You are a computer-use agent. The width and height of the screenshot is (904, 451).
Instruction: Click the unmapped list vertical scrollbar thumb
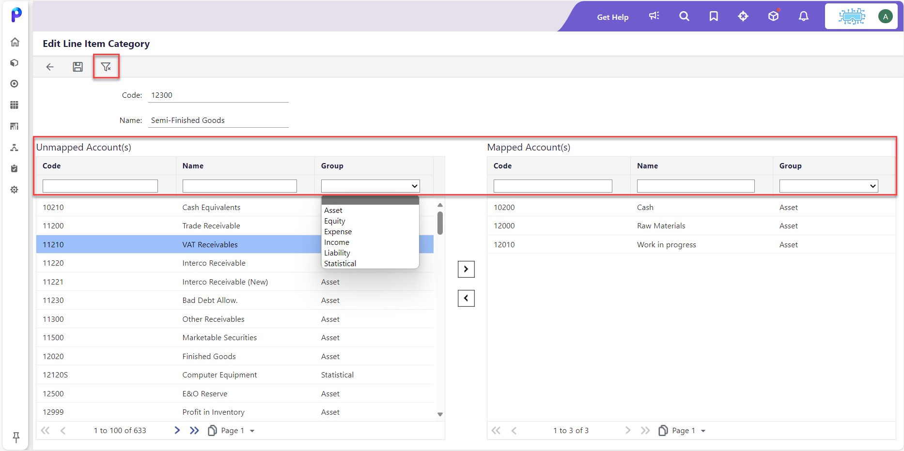click(440, 223)
